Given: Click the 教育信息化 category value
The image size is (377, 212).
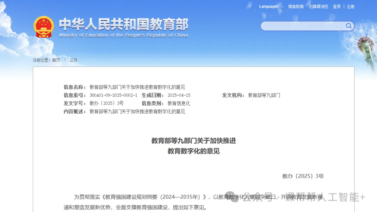Looking at the screenshot, I should point(179,103).
